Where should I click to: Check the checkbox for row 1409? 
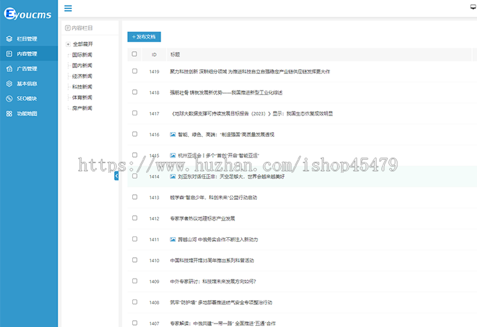[135, 281]
